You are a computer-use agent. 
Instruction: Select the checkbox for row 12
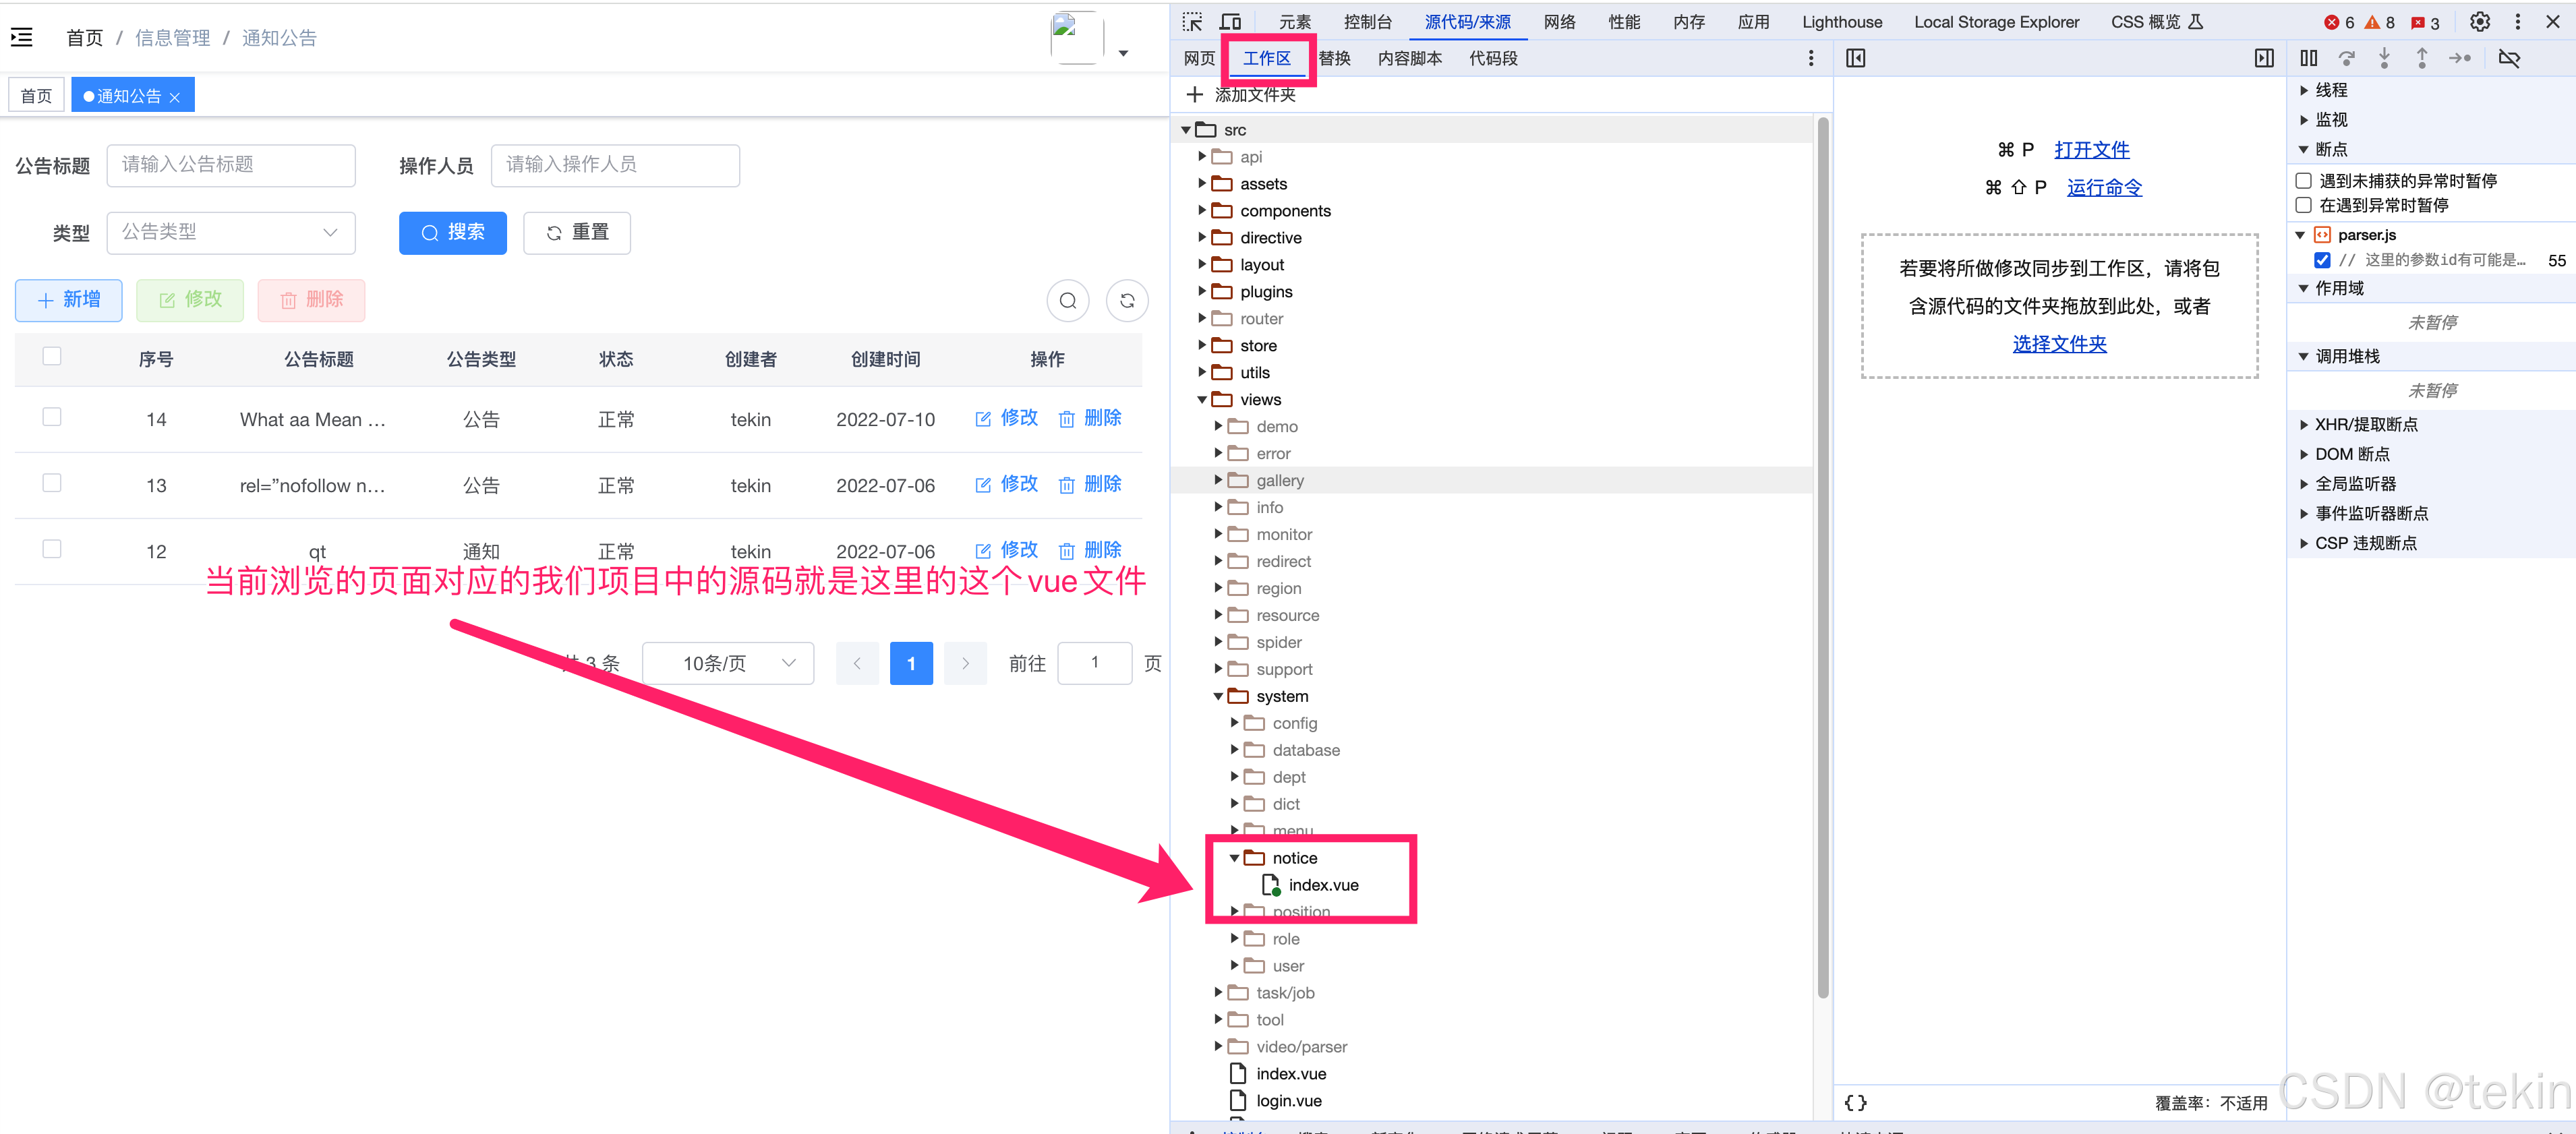[x=52, y=548]
